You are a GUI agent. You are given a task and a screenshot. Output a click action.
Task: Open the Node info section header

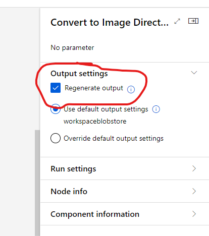pos(125,191)
